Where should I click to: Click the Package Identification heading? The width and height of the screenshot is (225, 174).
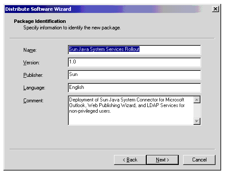point(40,21)
